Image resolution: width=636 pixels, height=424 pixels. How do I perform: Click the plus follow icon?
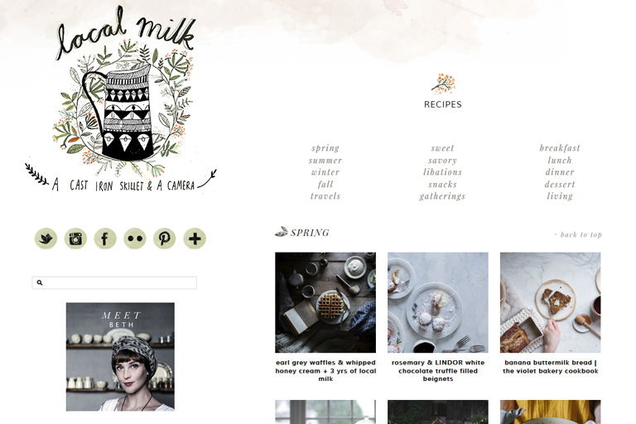pos(195,238)
